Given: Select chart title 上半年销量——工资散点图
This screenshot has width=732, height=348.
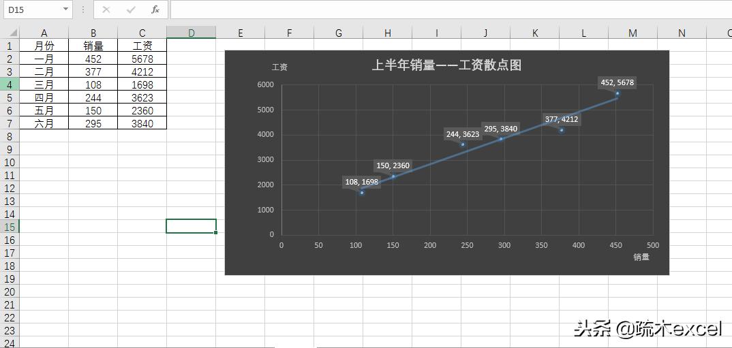Looking at the screenshot, I should [446, 65].
